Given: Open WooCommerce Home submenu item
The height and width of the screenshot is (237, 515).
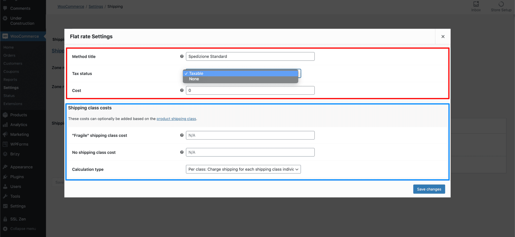Looking at the screenshot, I should point(9,47).
